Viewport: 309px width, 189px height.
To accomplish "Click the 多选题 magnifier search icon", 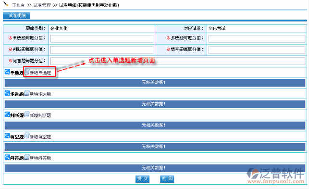I will click(x=7, y=93).
